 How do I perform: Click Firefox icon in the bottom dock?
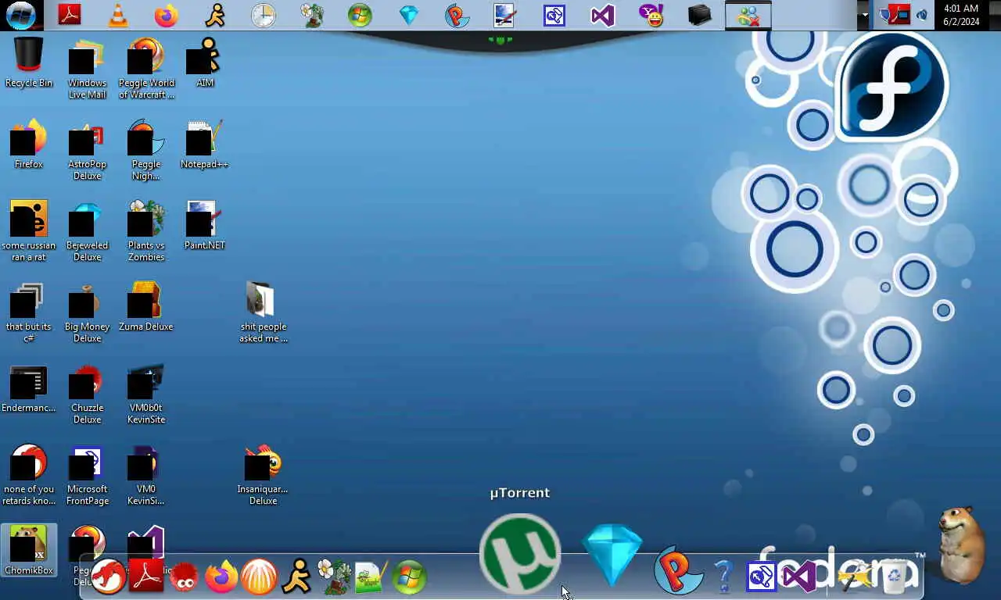tap(221, 577)
